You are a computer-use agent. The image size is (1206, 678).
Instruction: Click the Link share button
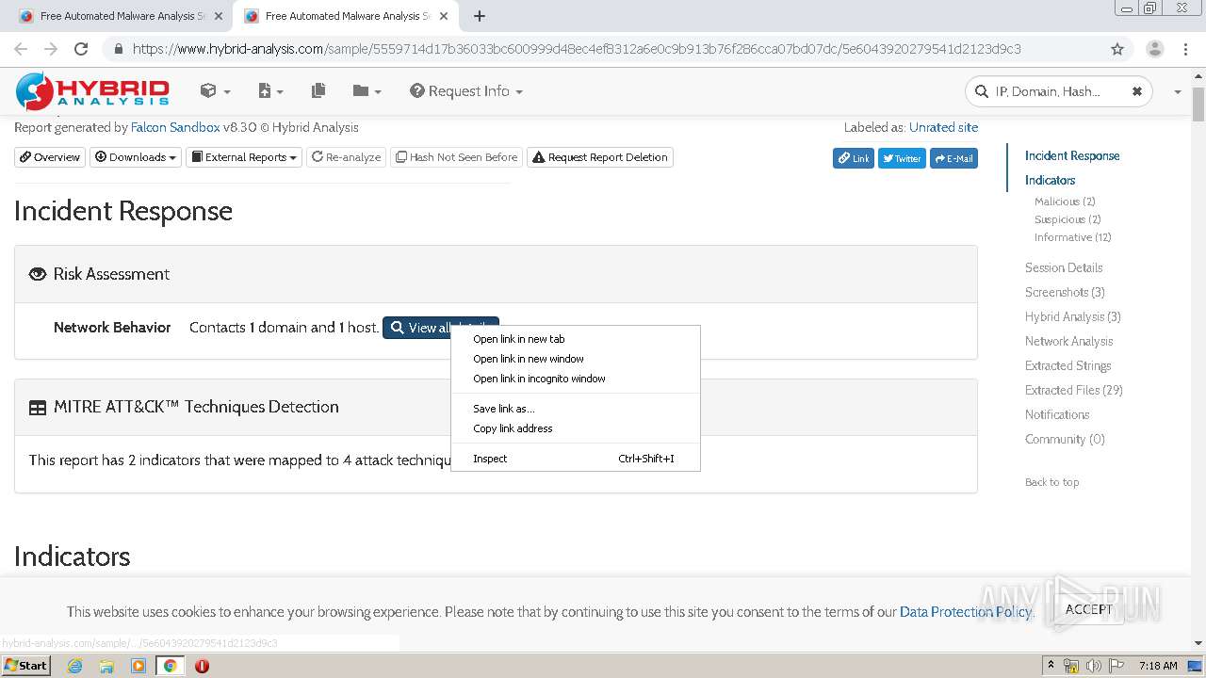(x=854, y=158)
